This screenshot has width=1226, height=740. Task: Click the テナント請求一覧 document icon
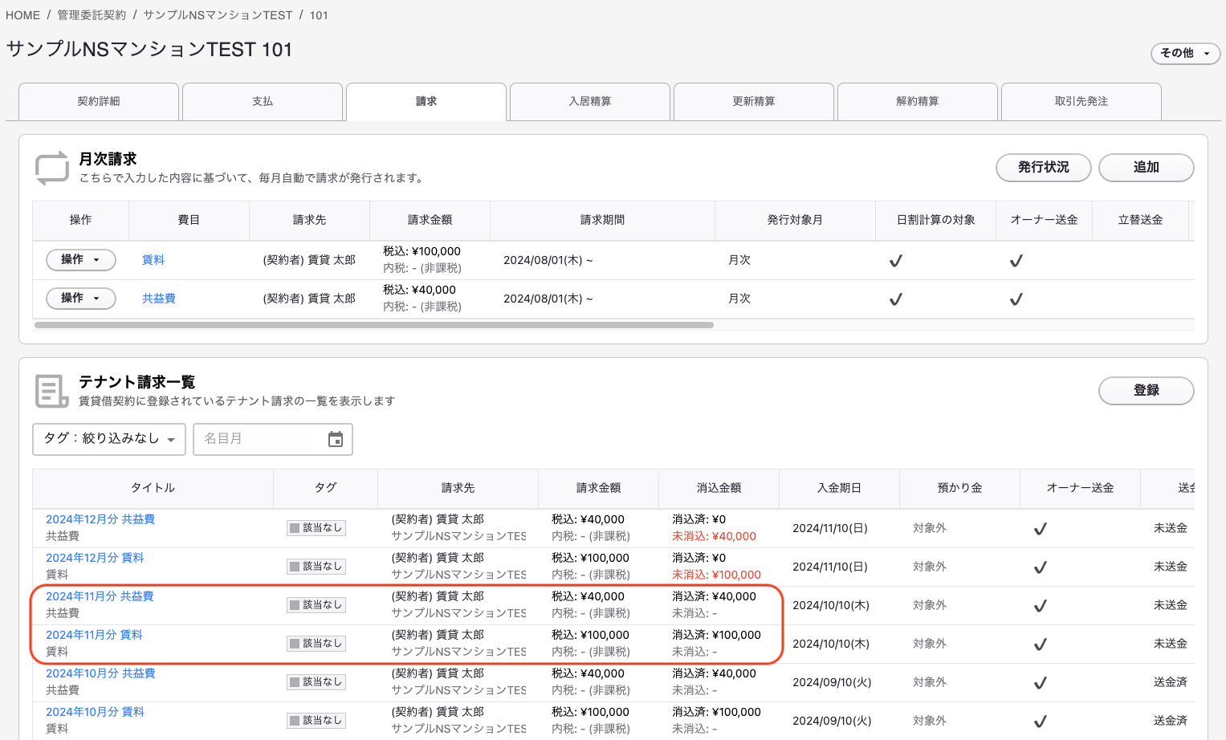pos(51,391)
